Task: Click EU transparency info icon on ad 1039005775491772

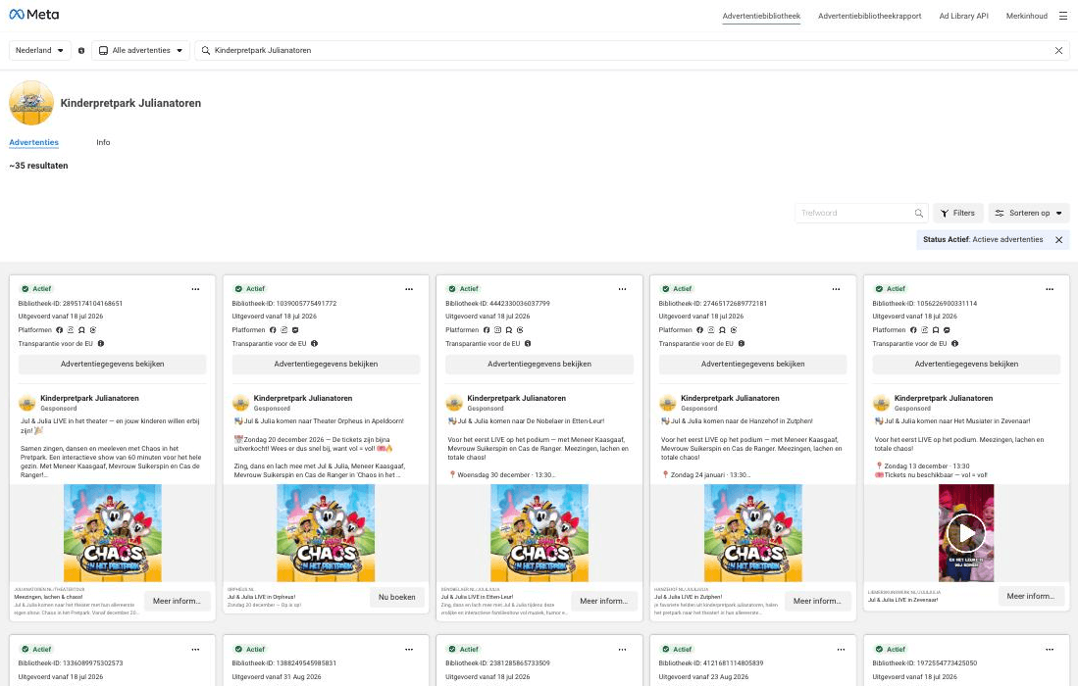Action: [314, 343]
